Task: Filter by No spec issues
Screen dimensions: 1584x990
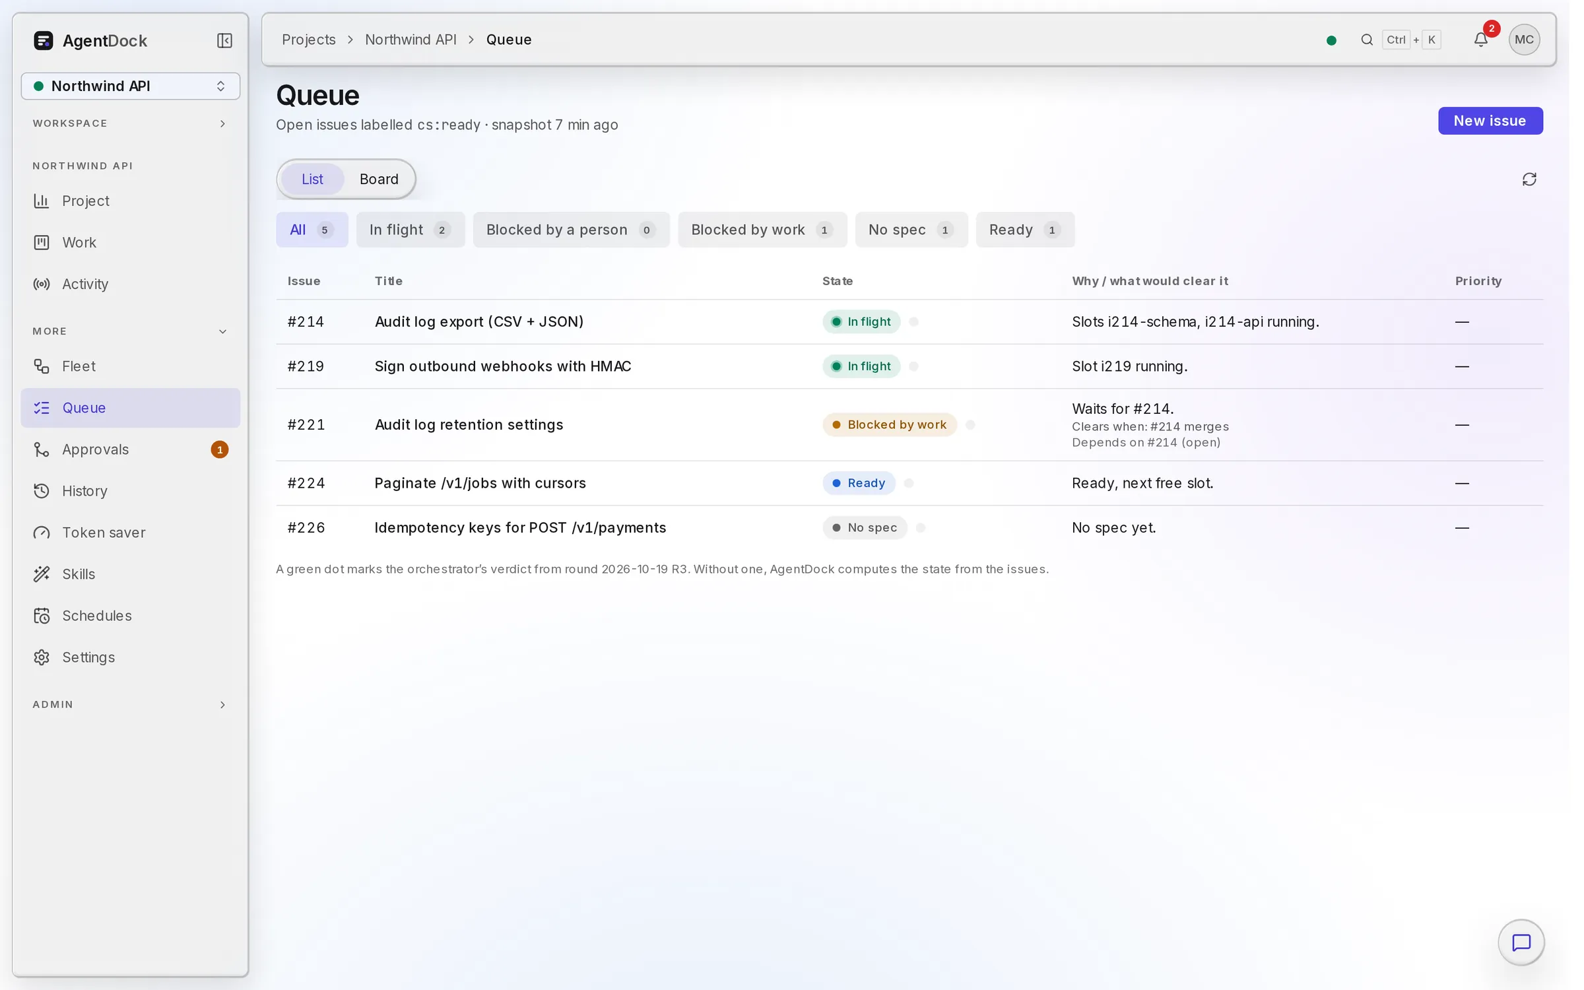Action: point(911,230)
